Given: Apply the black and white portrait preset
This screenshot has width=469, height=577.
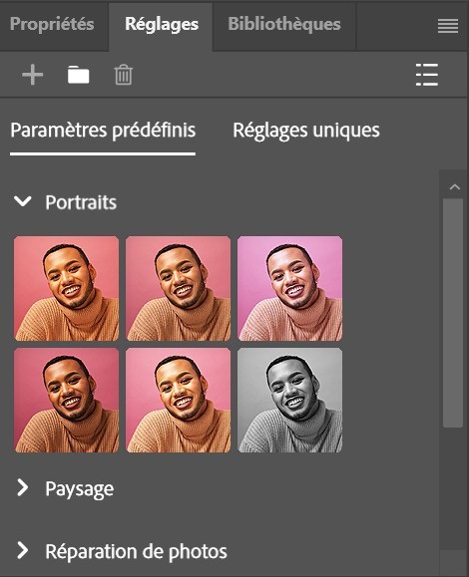Looking at the screenshot, I should pos(290,400).
